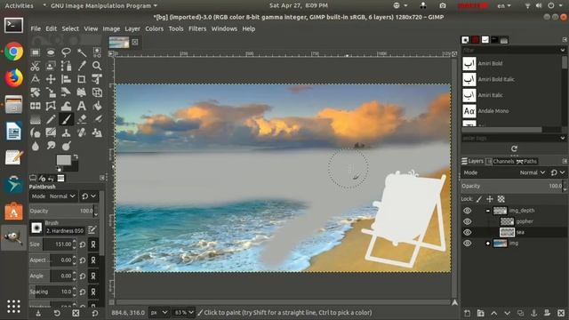Select the Paths tool
Screen dimensions: 569x320
pyautogui.click(x=66, y=66)
